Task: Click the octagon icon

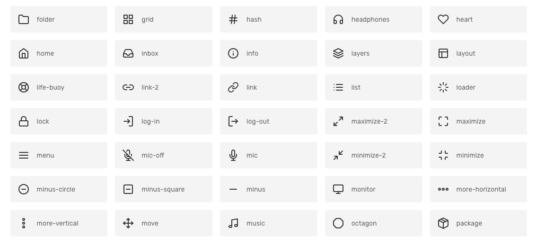Action: coord(338,223)
